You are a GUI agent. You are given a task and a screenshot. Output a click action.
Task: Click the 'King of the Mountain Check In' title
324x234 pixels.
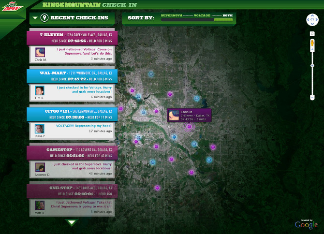click(89, 5)
